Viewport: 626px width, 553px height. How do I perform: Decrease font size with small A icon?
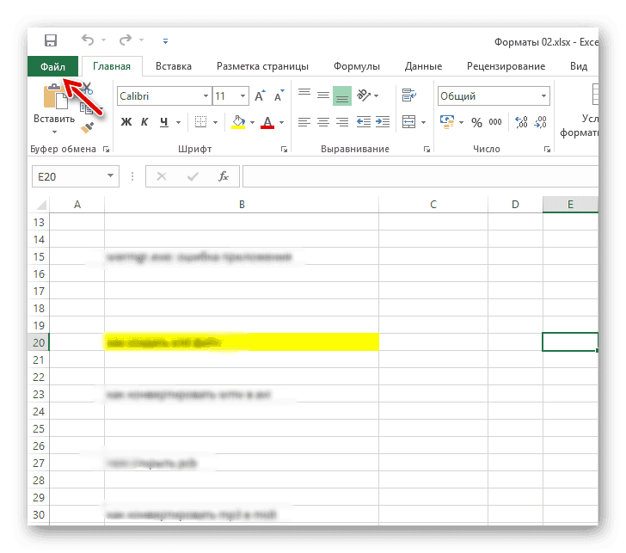tap(279, 95)
